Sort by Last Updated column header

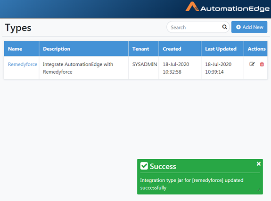(221, 49)
